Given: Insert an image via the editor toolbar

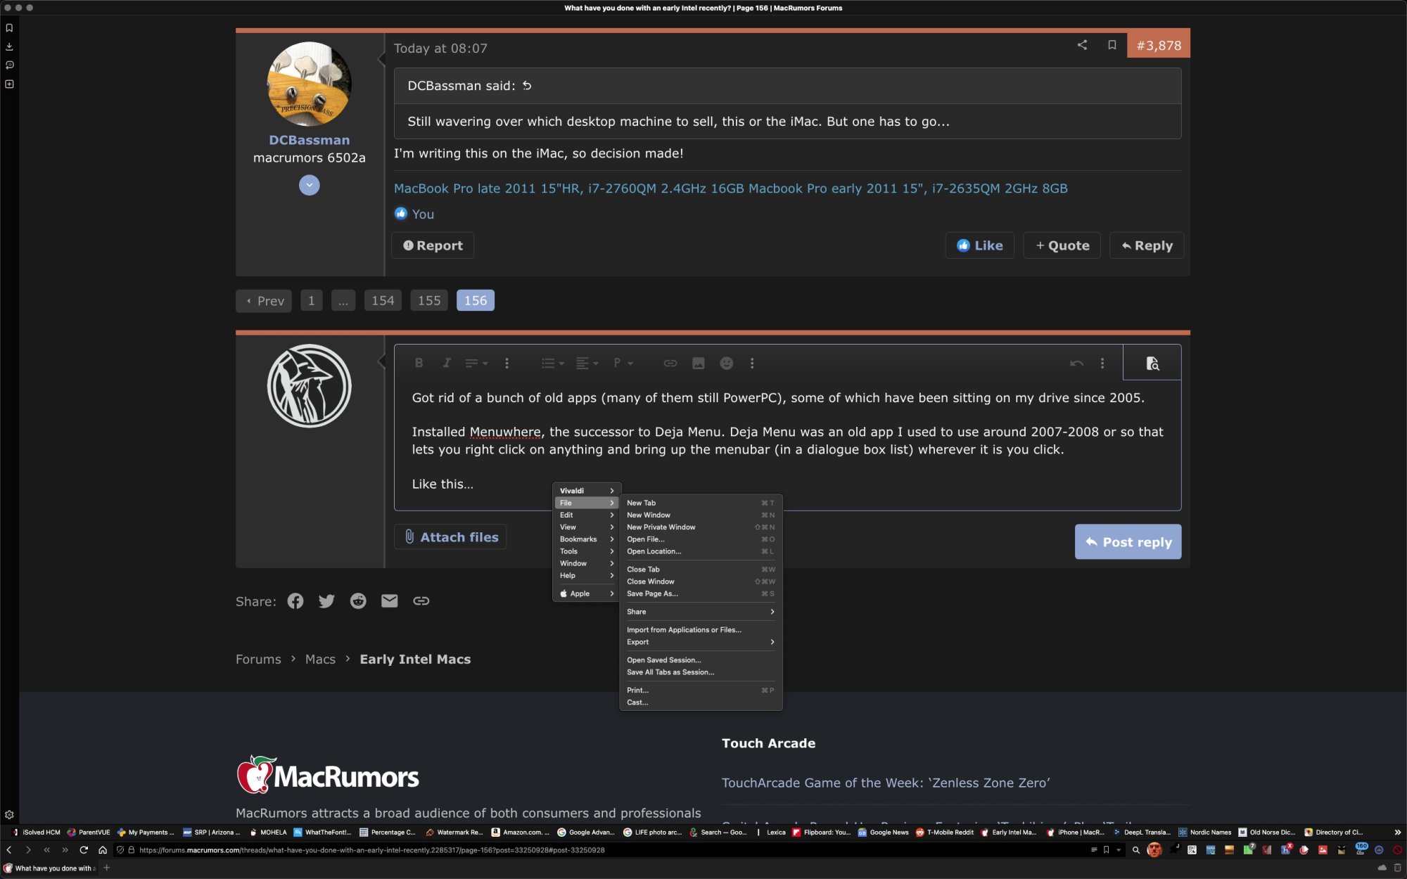Looking at the screenshot, I should point(698,363).
